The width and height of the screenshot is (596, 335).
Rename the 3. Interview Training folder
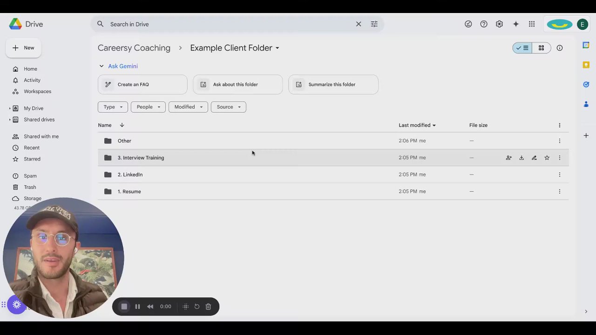534,158
